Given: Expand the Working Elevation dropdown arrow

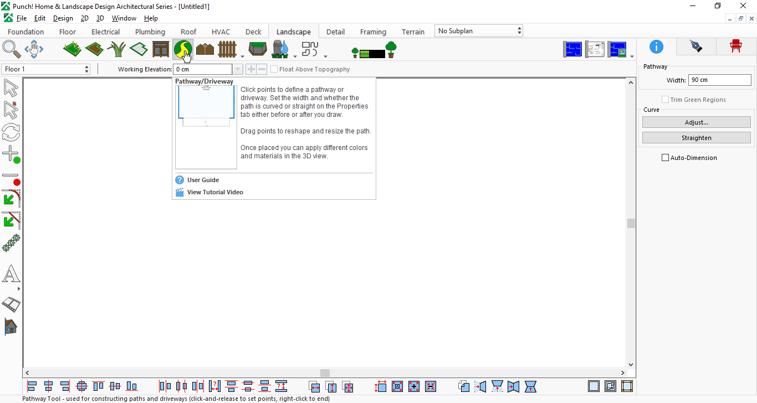Looking at the screenshot, I should tap(238, 69).
